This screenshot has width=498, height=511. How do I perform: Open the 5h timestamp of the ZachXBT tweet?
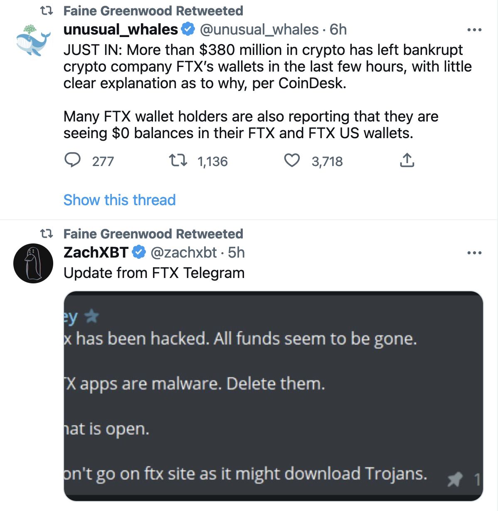click(x=236, y=253)
